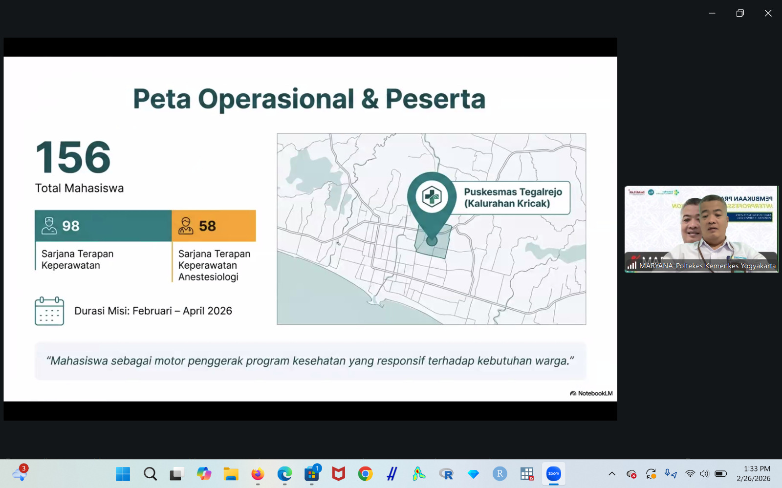This screenshot has width=782, height=488.
Task: Open File Explorer folder icon
Action: [x=231, y=474]
